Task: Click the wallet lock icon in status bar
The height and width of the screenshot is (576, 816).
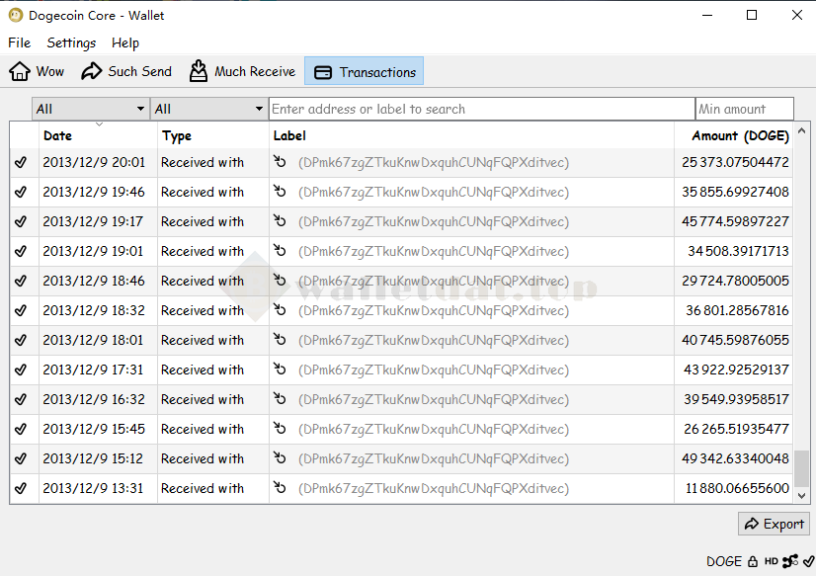Action: [753, 561]
